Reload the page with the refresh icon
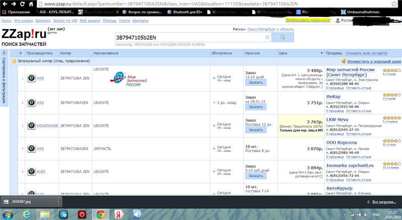Image resolution: width=402 pixels, height=220 pixels. [x=22, y=4]
